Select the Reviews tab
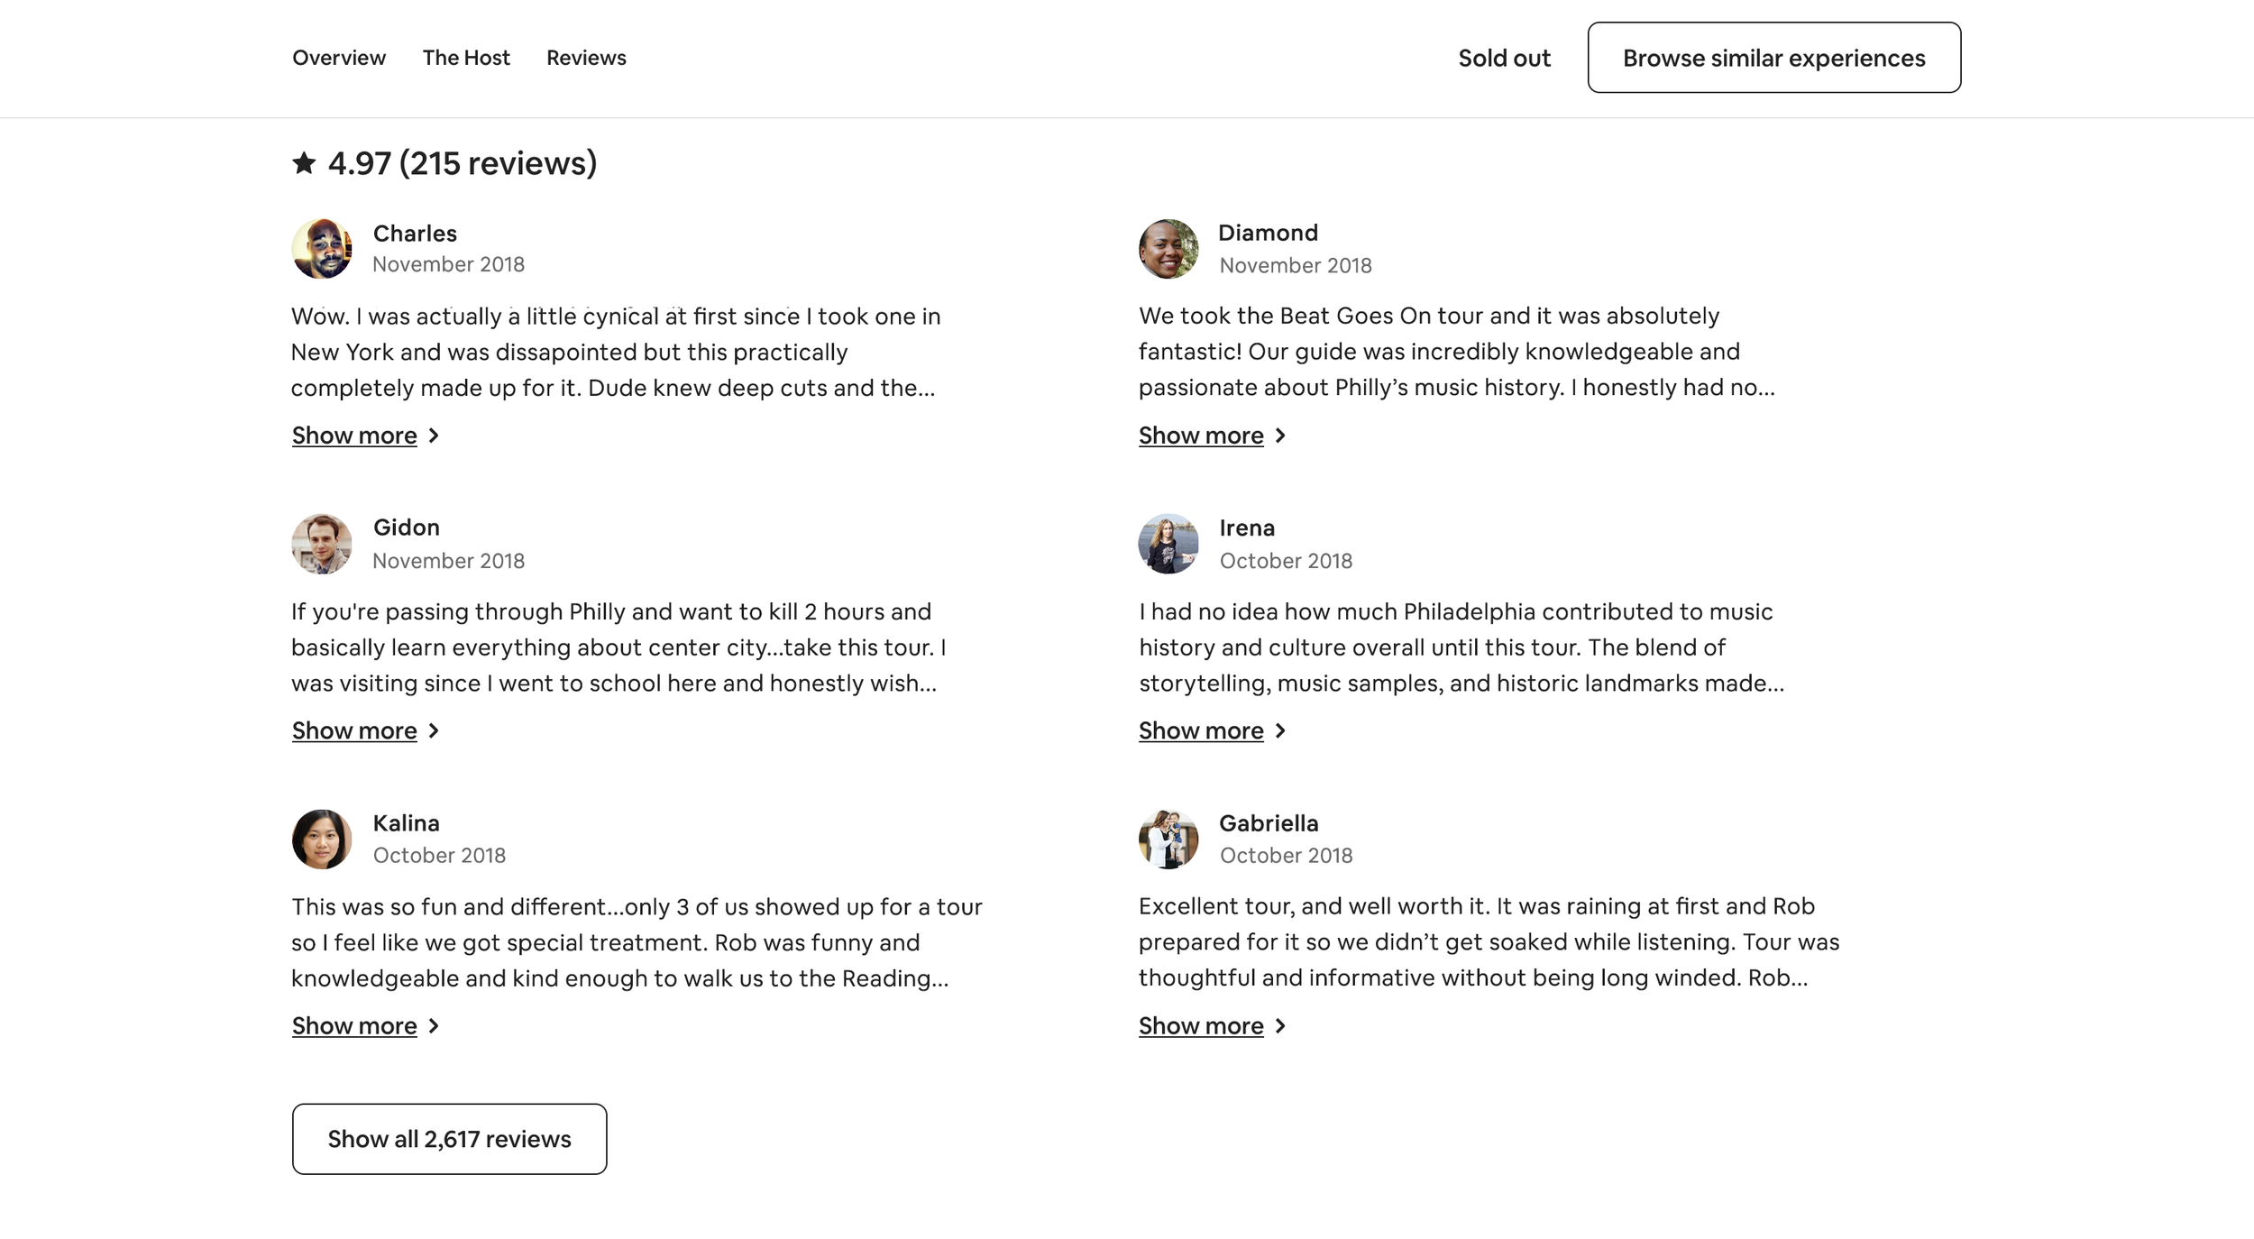This screenshot has width=2254, height=1239. pyautogui.click(x=586, y=58)
